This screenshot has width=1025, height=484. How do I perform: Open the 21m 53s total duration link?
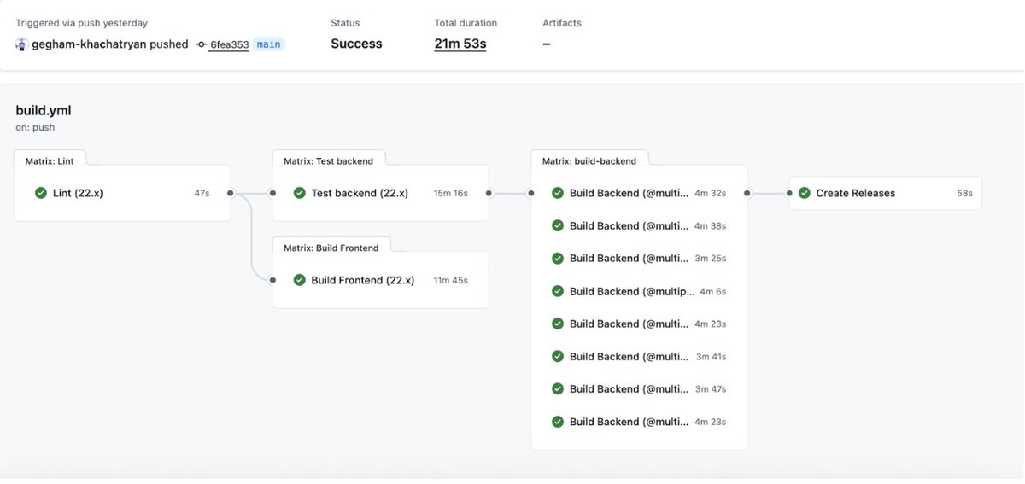pyautogui.click(x=460, y=44)
